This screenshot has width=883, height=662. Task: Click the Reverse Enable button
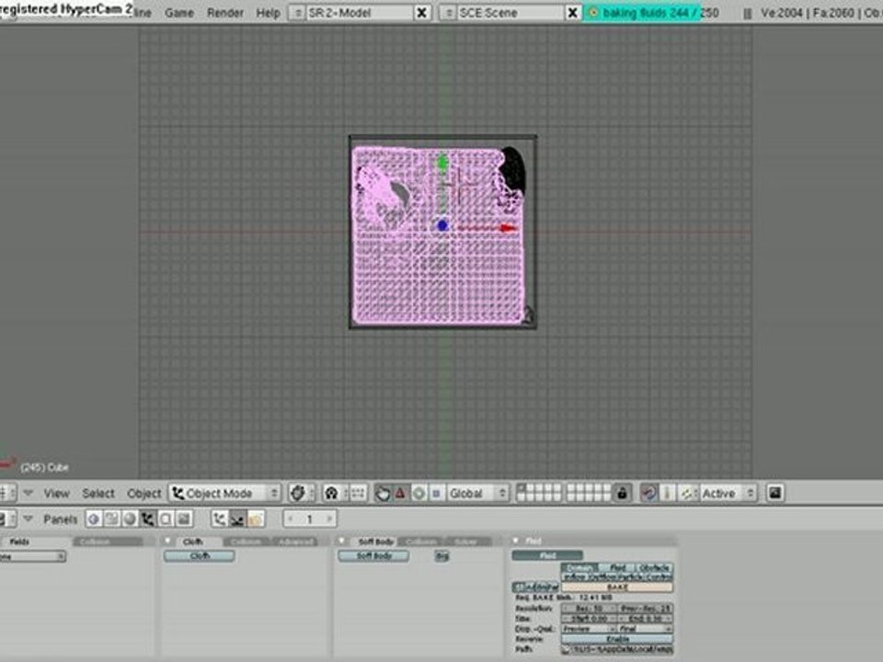[617, 639]
